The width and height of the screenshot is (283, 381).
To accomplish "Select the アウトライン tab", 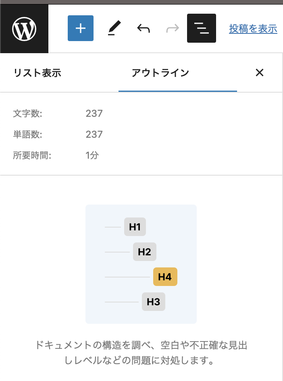I will pyautogui.click(x=160, y=73).
